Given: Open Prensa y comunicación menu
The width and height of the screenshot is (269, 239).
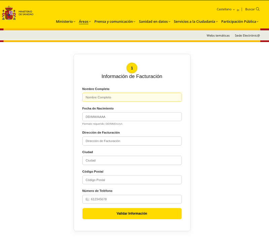Looking at the screenshot, I should coord(115,22).
